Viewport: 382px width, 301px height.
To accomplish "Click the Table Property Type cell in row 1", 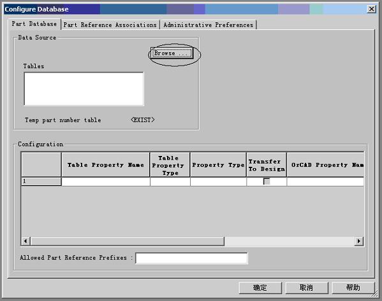I will coord(170,181).
